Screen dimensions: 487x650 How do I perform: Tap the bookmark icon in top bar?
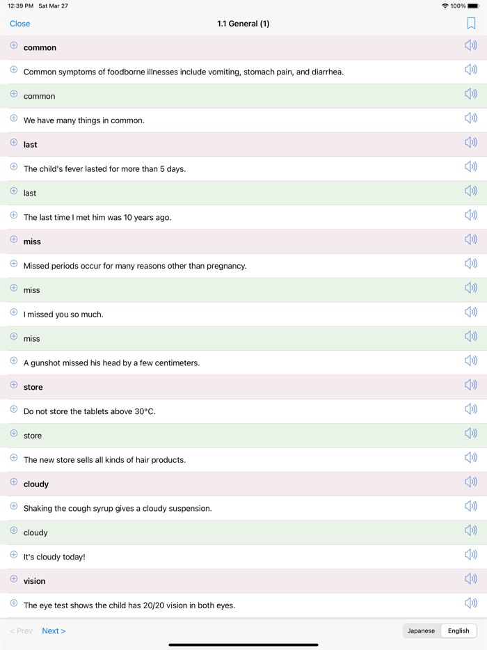471,24
